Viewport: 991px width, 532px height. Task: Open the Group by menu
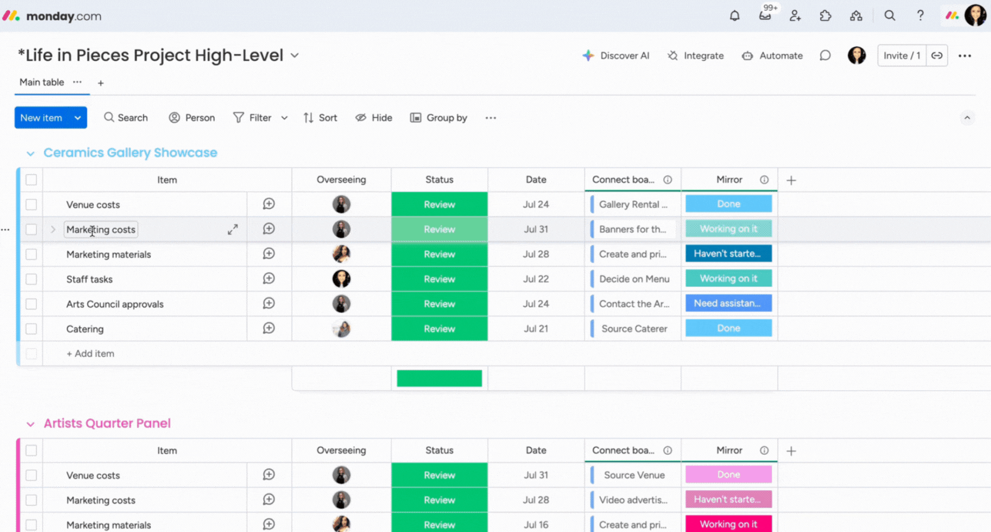[x=438, y=118]
